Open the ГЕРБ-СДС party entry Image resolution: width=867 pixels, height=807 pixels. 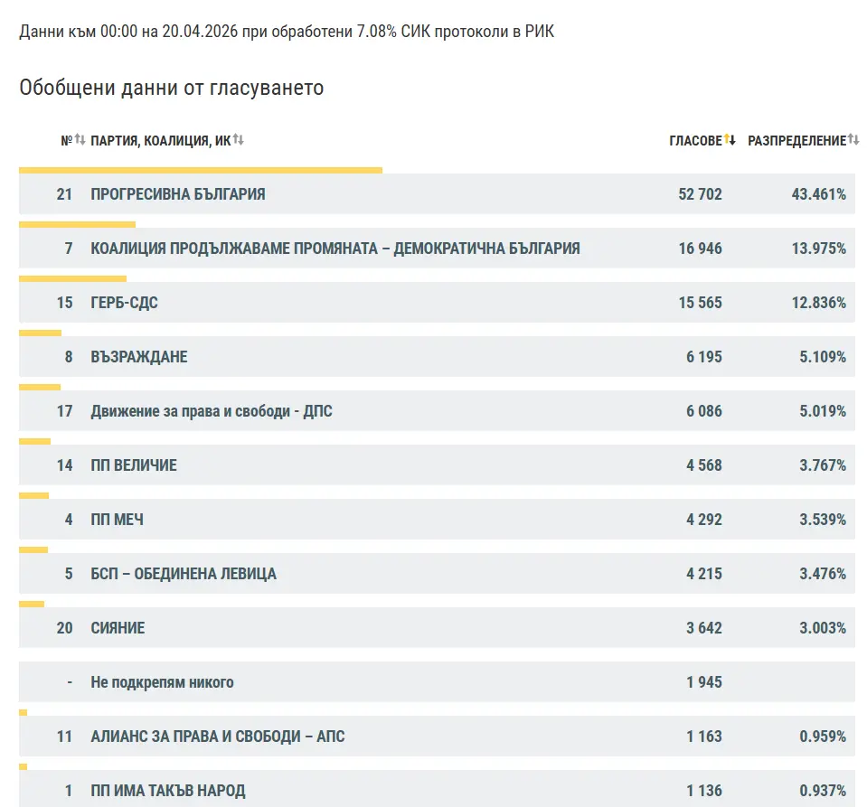[x=124, y=303]
